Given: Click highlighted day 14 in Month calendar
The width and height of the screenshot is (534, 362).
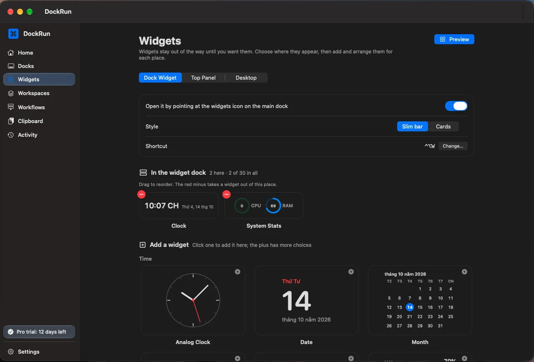Looking at the screenshot, I should 410,307.
